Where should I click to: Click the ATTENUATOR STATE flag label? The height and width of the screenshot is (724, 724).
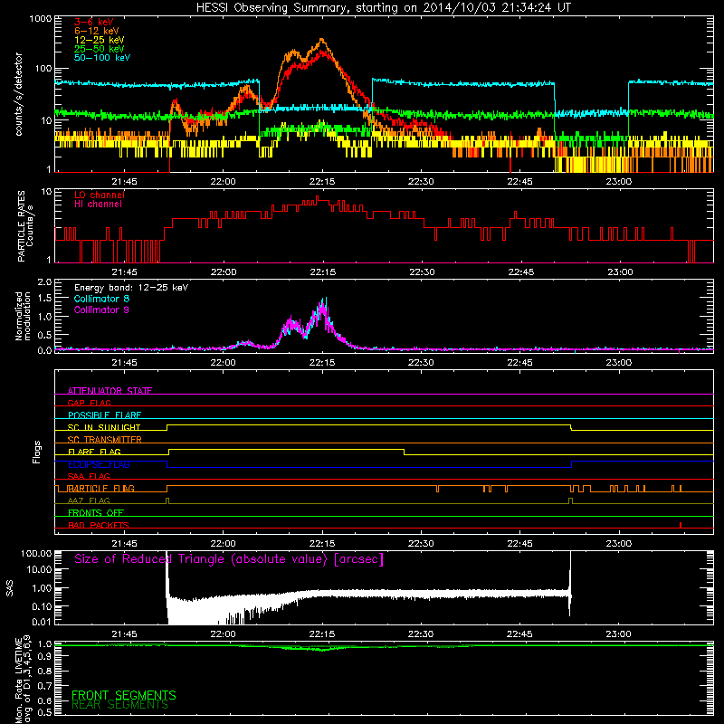[110, 391]
